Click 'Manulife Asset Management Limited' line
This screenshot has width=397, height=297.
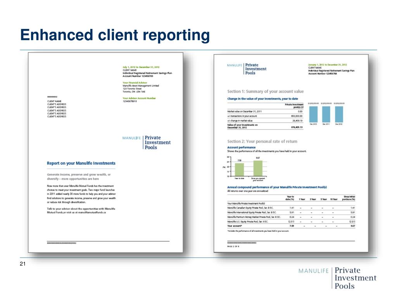(x=141, y=85)
